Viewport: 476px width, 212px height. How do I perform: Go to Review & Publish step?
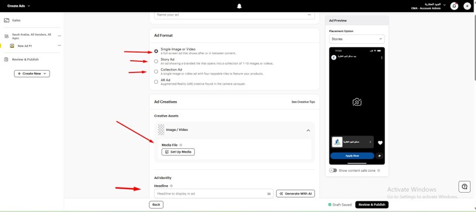pos(25,60)
